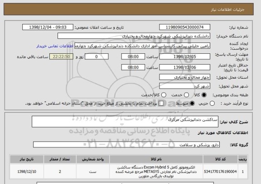Click the unit cell ست

(x=93, y=171)
